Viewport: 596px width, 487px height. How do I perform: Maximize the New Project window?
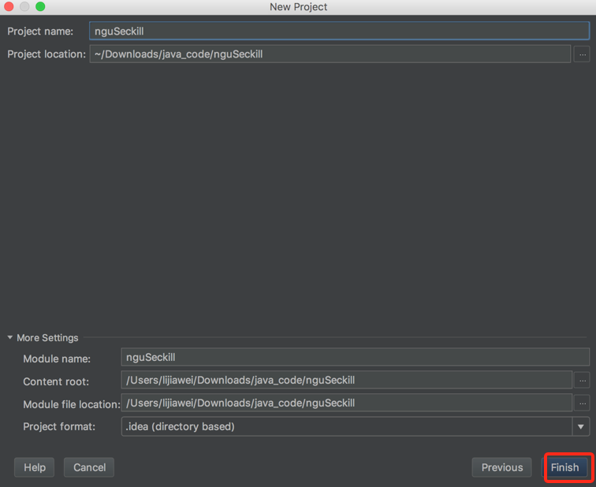[x=40, y=6]
